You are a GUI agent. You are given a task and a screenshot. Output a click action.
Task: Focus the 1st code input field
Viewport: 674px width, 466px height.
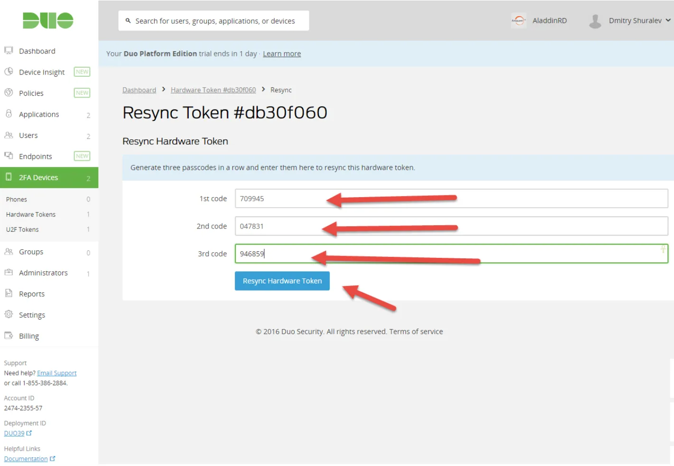click(451, 198)
